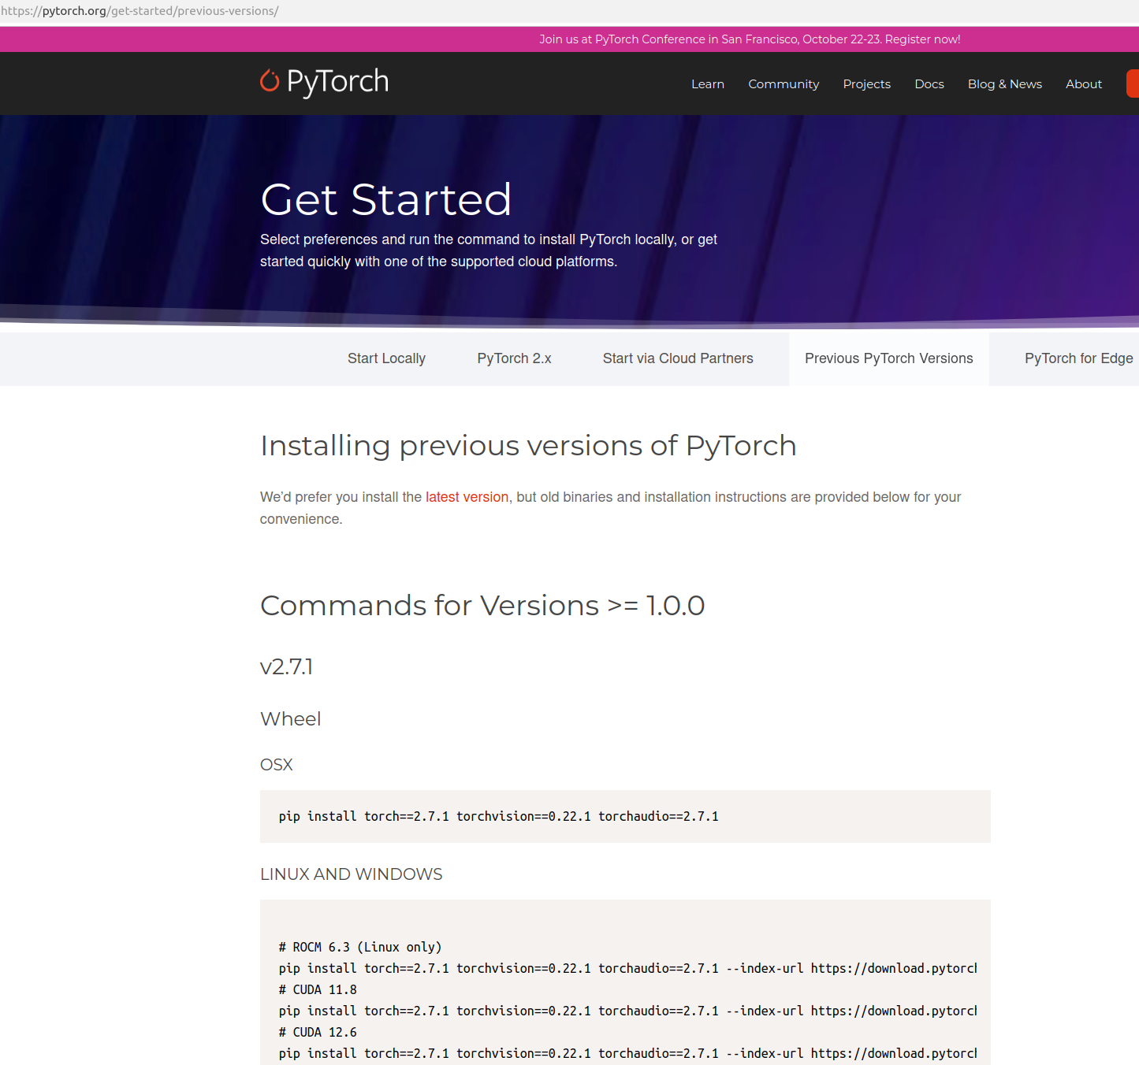Select the Previous PyTorch Versions tab
This screenshot has width=1139, height=1065.
tap(888, 358)
